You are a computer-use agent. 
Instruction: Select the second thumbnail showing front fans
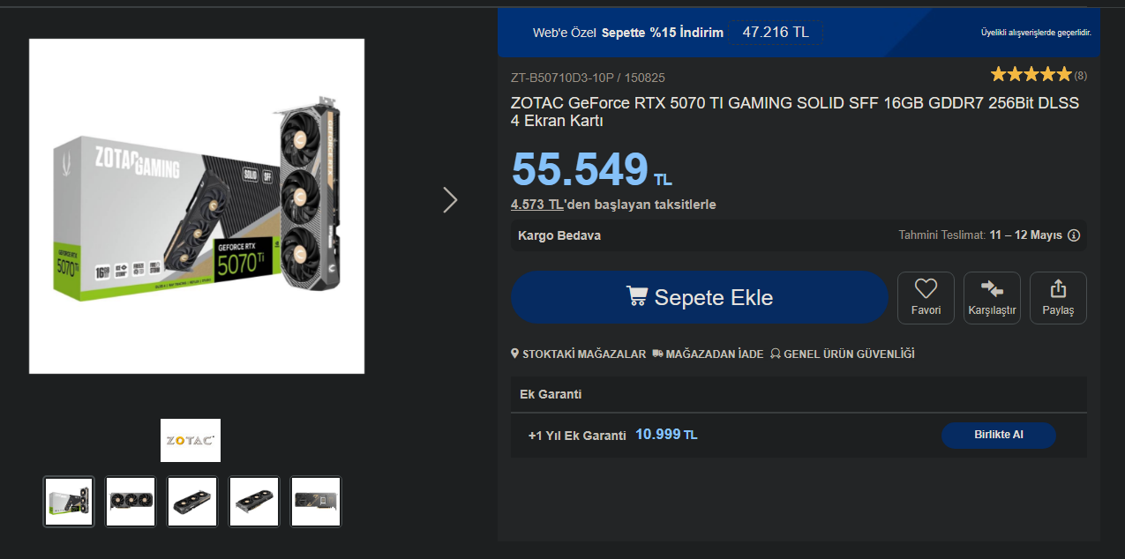tap(131, 502)
